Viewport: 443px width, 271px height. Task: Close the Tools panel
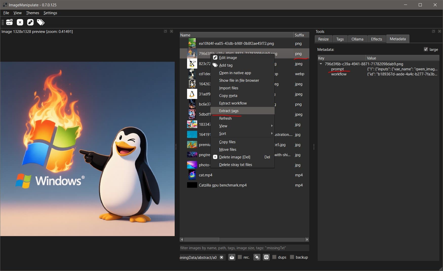point(439,31)
